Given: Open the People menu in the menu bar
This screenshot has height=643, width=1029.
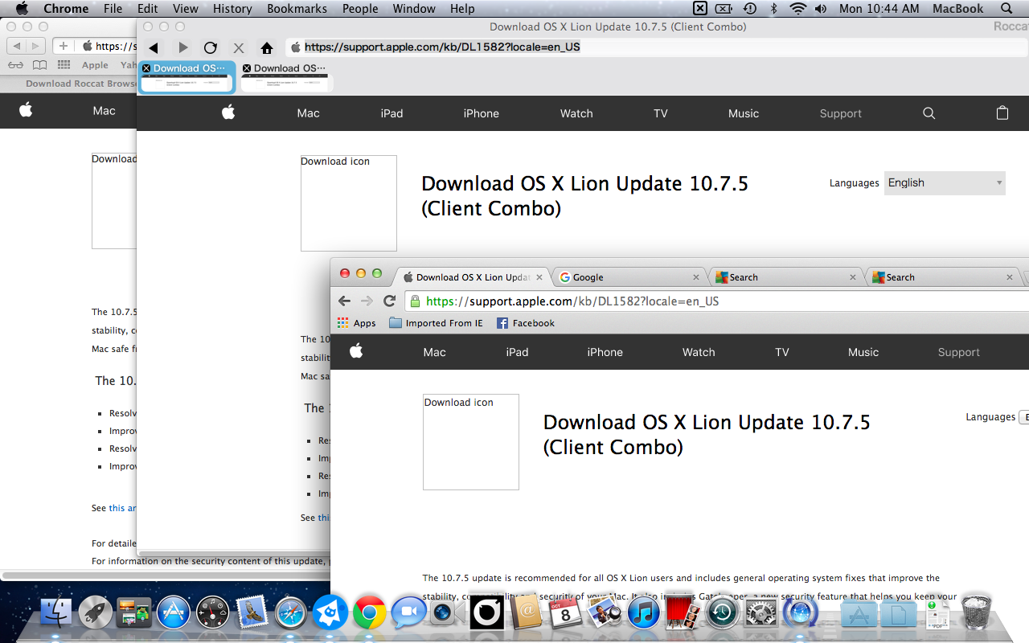Looking at the screenshot, I should point(360,9).
